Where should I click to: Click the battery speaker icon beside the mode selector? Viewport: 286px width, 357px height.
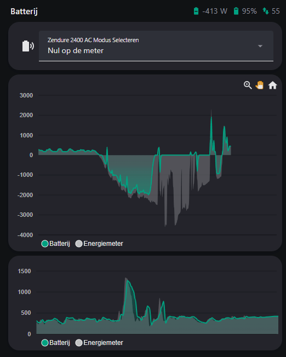coord(28,46)
